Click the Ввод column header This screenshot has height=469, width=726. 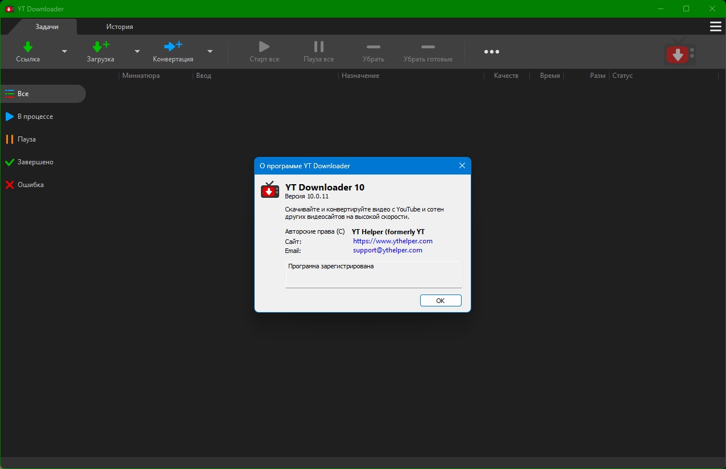point(265,76)
